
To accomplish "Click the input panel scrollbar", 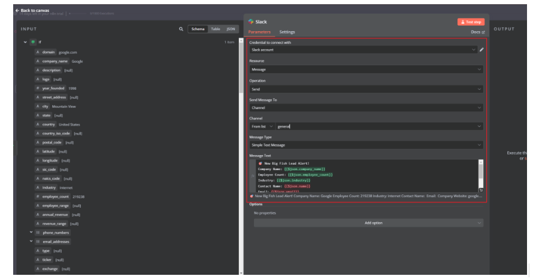I will click(x=241, y=68).
